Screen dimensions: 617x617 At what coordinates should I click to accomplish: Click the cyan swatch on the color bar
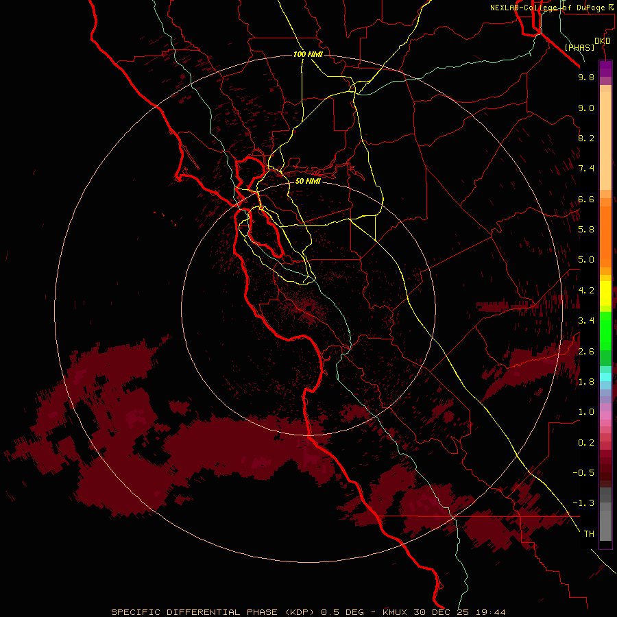click(x=605, y=377)
